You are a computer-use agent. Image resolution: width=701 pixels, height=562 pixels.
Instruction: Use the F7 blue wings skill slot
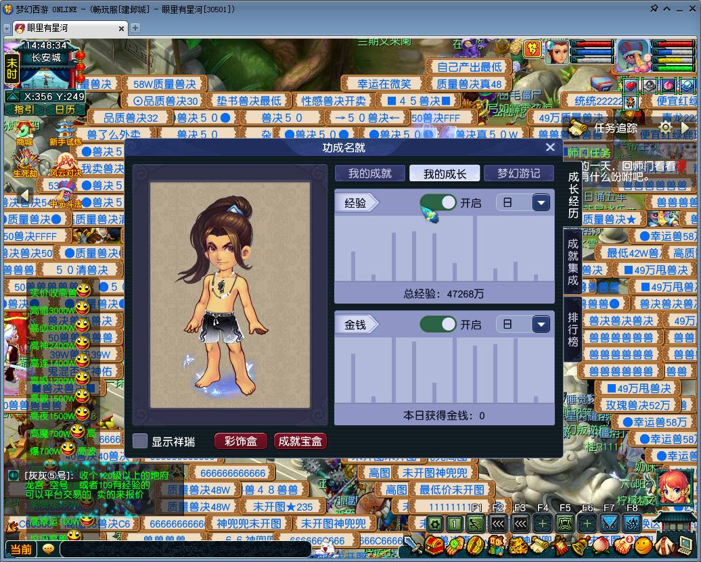point(610,523)
